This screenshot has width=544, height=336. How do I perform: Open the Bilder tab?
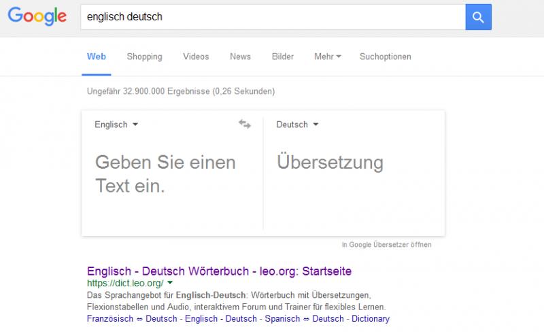click(283, 56)
